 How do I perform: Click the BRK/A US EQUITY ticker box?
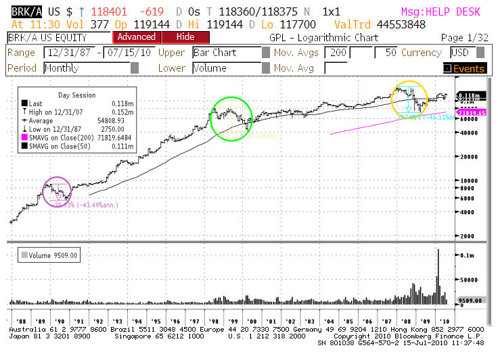click(x=59, y=38)
